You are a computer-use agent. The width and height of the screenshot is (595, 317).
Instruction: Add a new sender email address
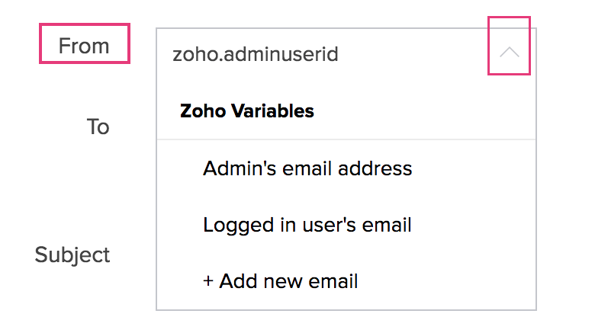pos(281,281)
